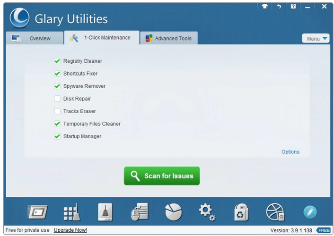
Task: Uncheck the Startup Manager checkbox
Action: pos(57,136)
